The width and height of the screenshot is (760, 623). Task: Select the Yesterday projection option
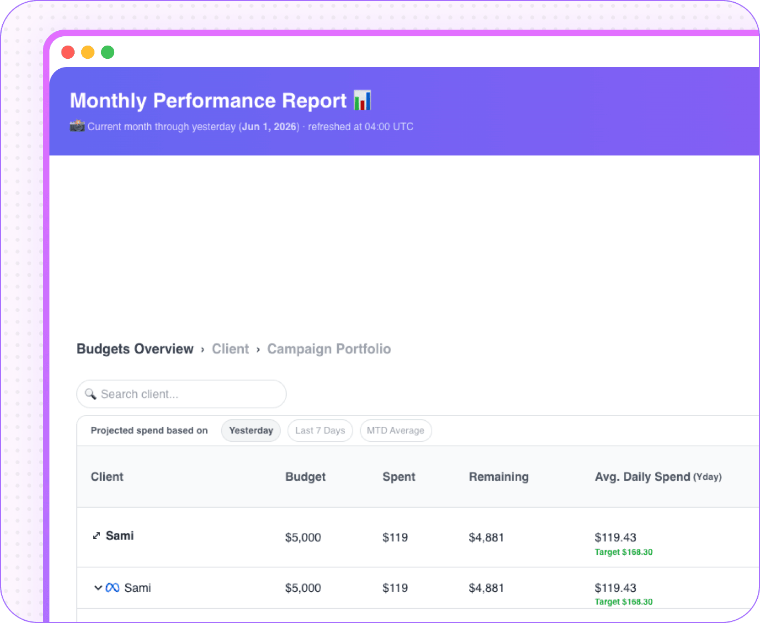(251, 431)
